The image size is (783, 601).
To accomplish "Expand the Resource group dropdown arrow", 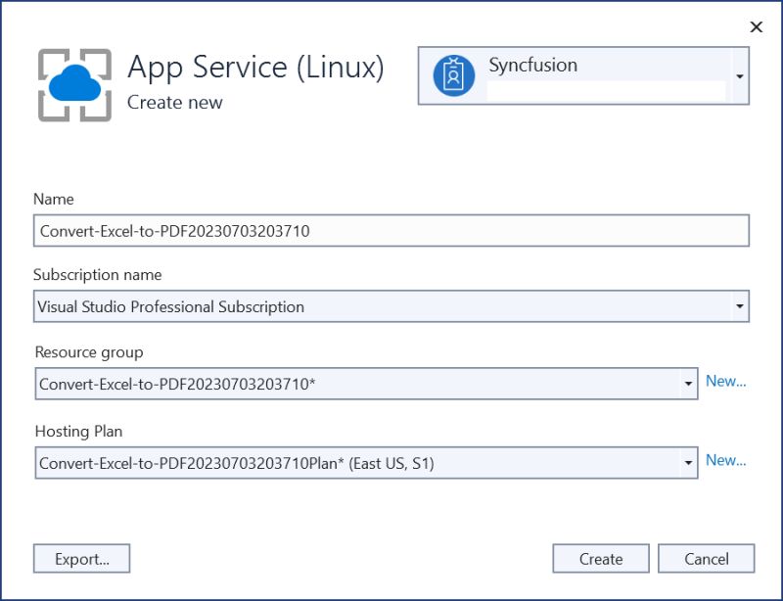I will 688,383.
